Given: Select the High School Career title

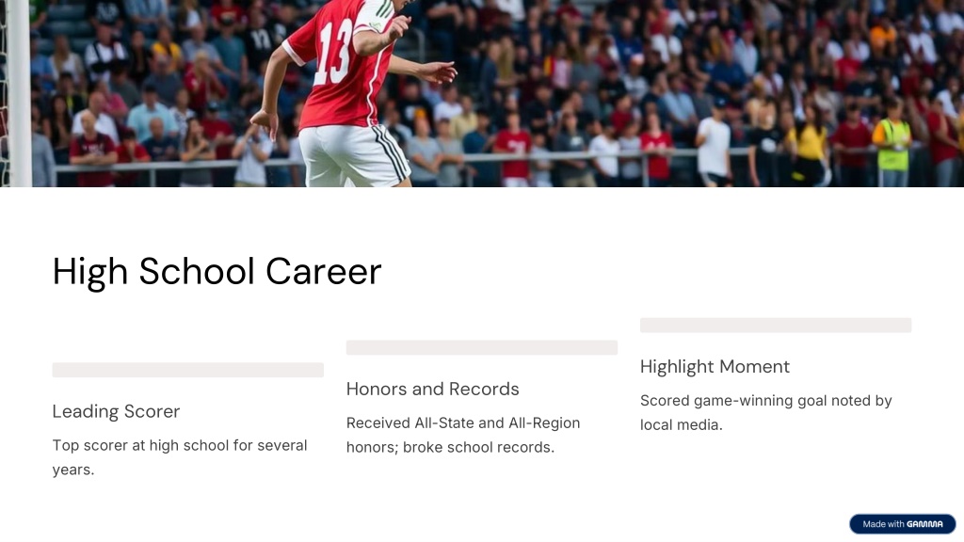Looking at the screenshot, I should point(217,271).
